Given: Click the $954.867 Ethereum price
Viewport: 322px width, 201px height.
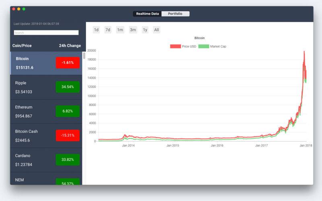Looking at the screenshot, I should (24, 116).
